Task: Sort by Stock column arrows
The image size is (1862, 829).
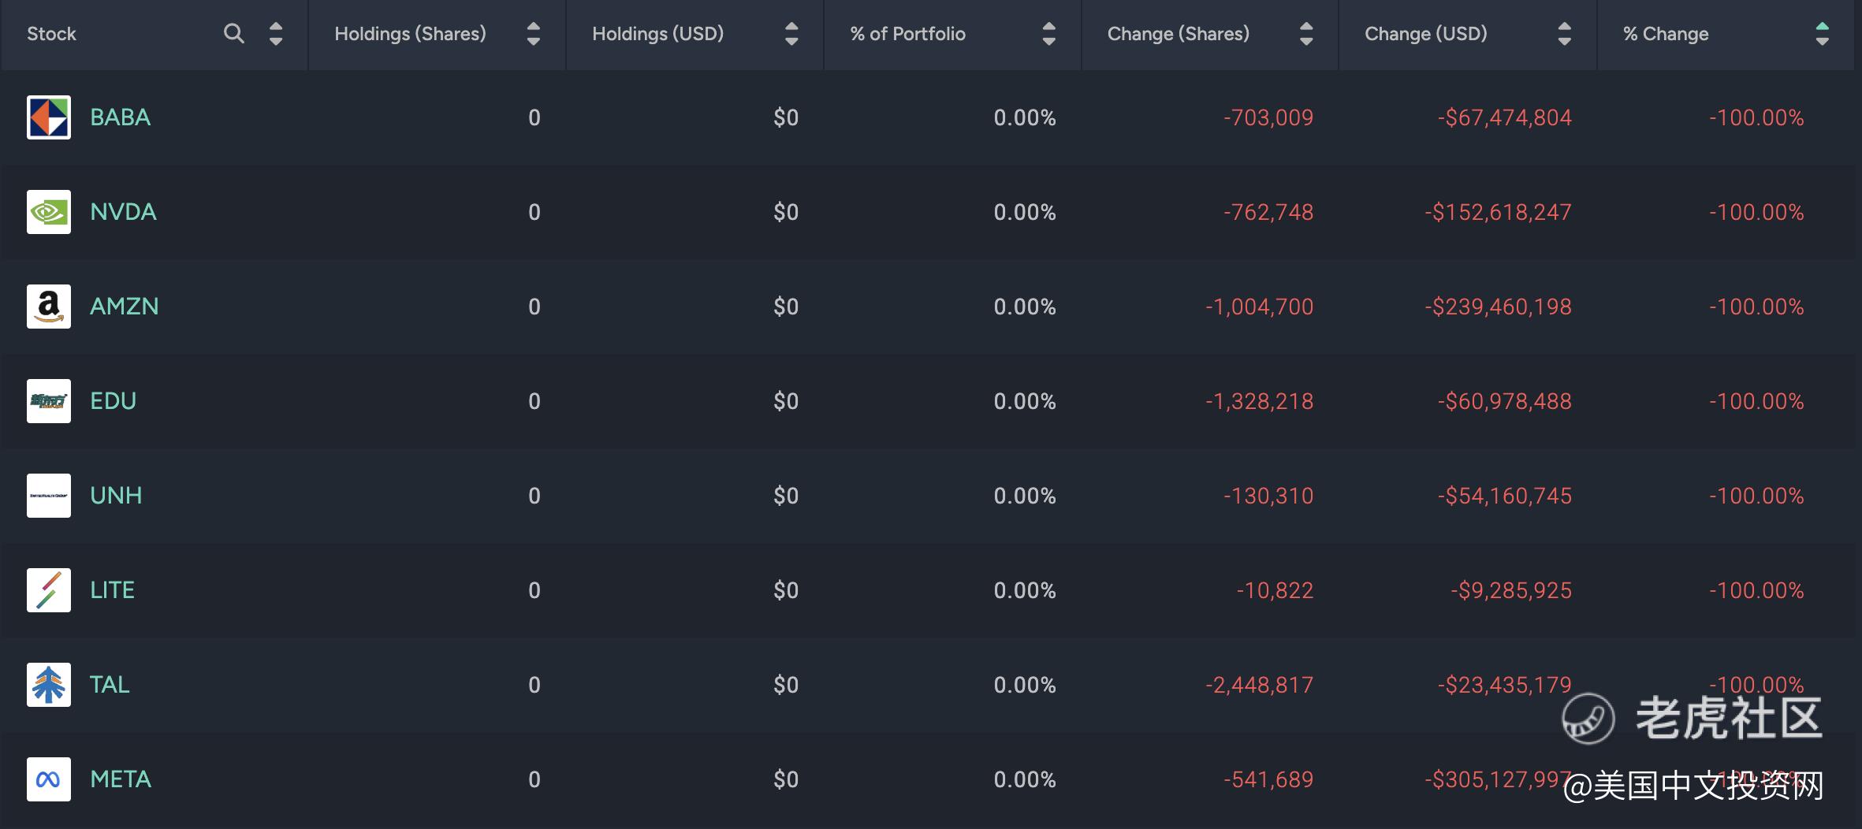Action: (275, 33)
